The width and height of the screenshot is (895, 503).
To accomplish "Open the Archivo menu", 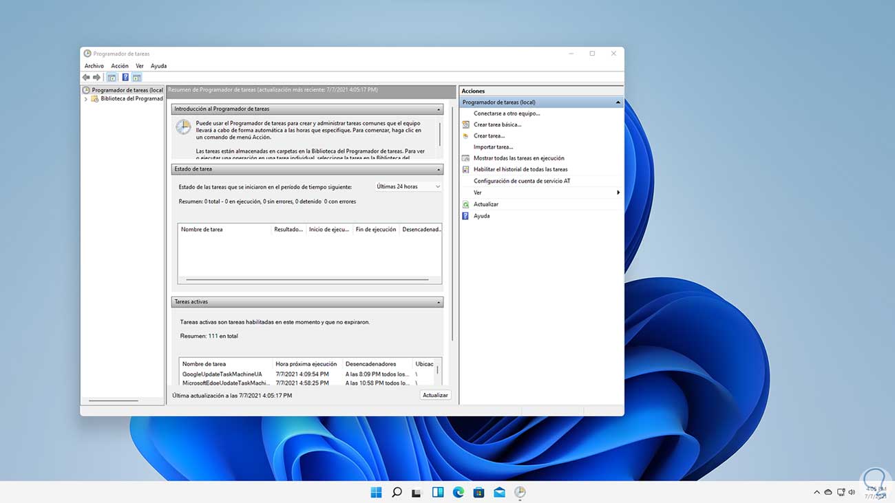I will click(94, 66).
